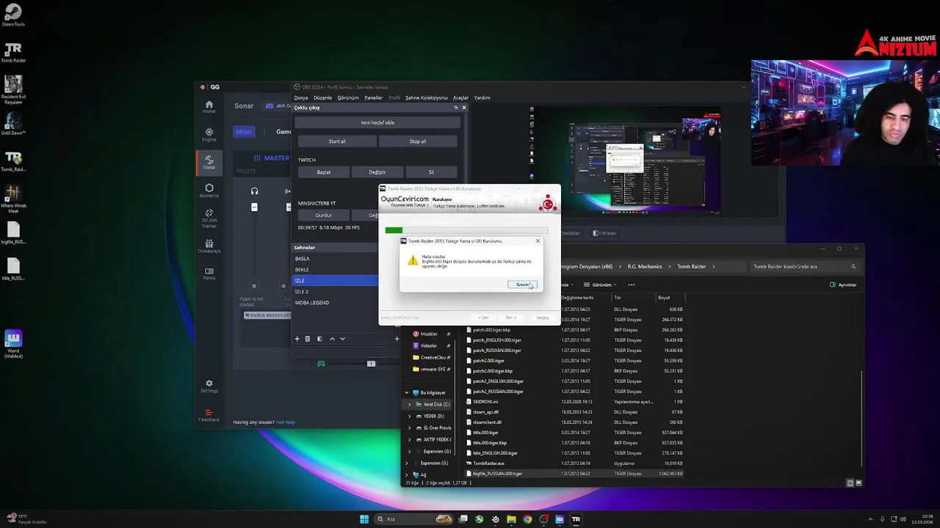Open Engine in SteelSeries GG sidebar
Viewport: 940px width, 528px height.
[x=209, y=135]
